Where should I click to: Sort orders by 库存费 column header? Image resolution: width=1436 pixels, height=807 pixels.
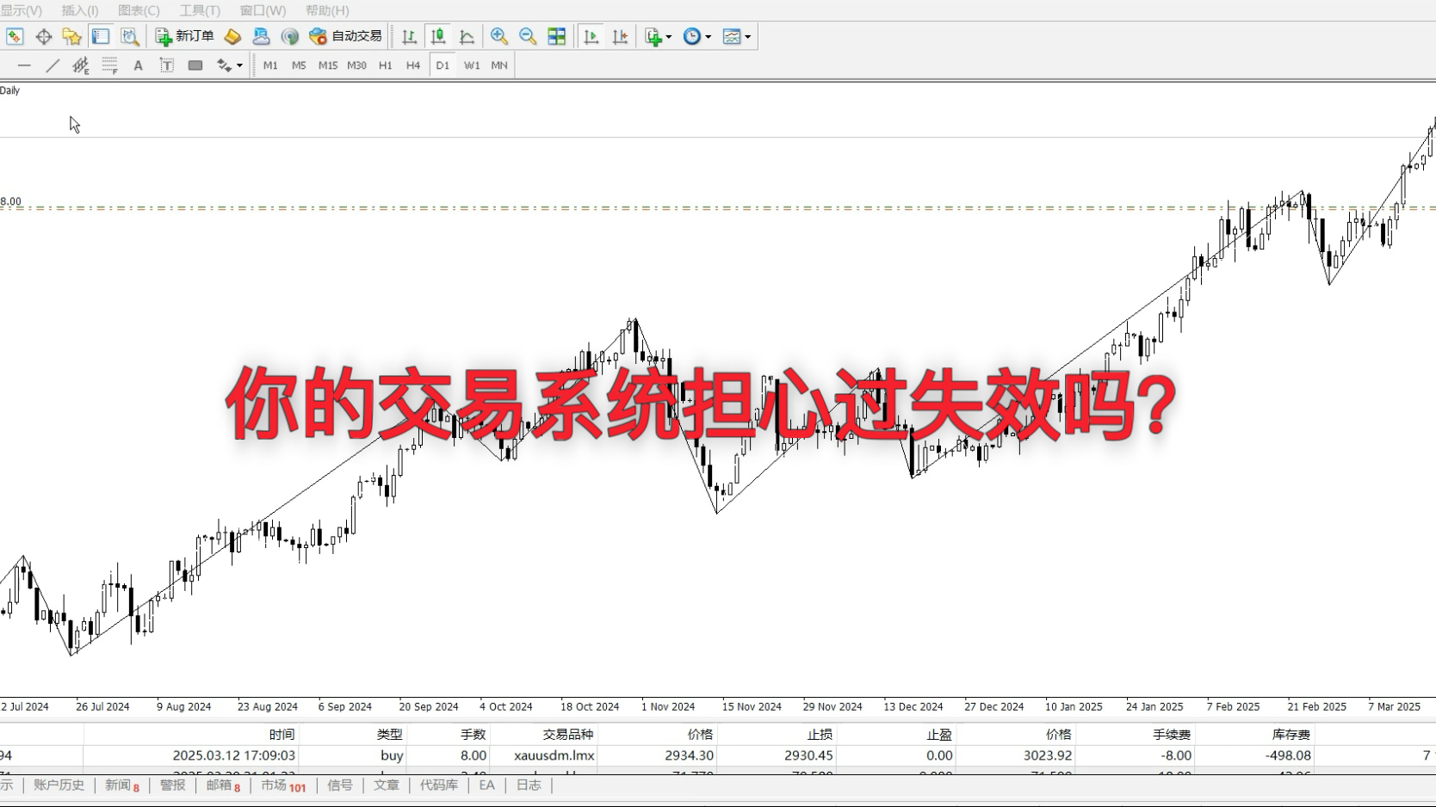(x=1291, y=734)
